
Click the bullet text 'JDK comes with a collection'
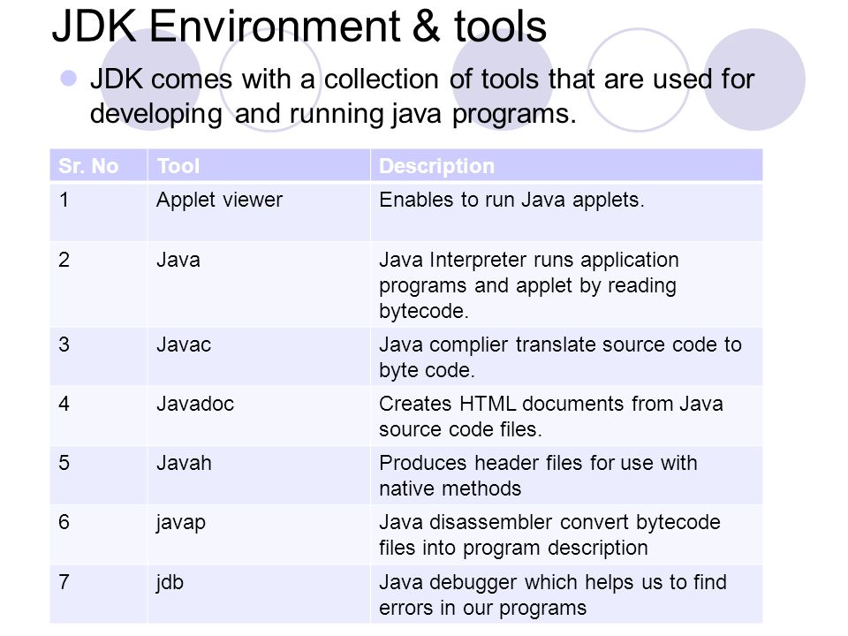(264, 79)
